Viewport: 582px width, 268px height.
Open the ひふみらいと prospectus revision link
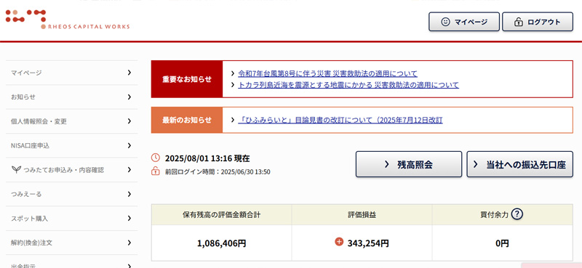[x=340, y=120]
